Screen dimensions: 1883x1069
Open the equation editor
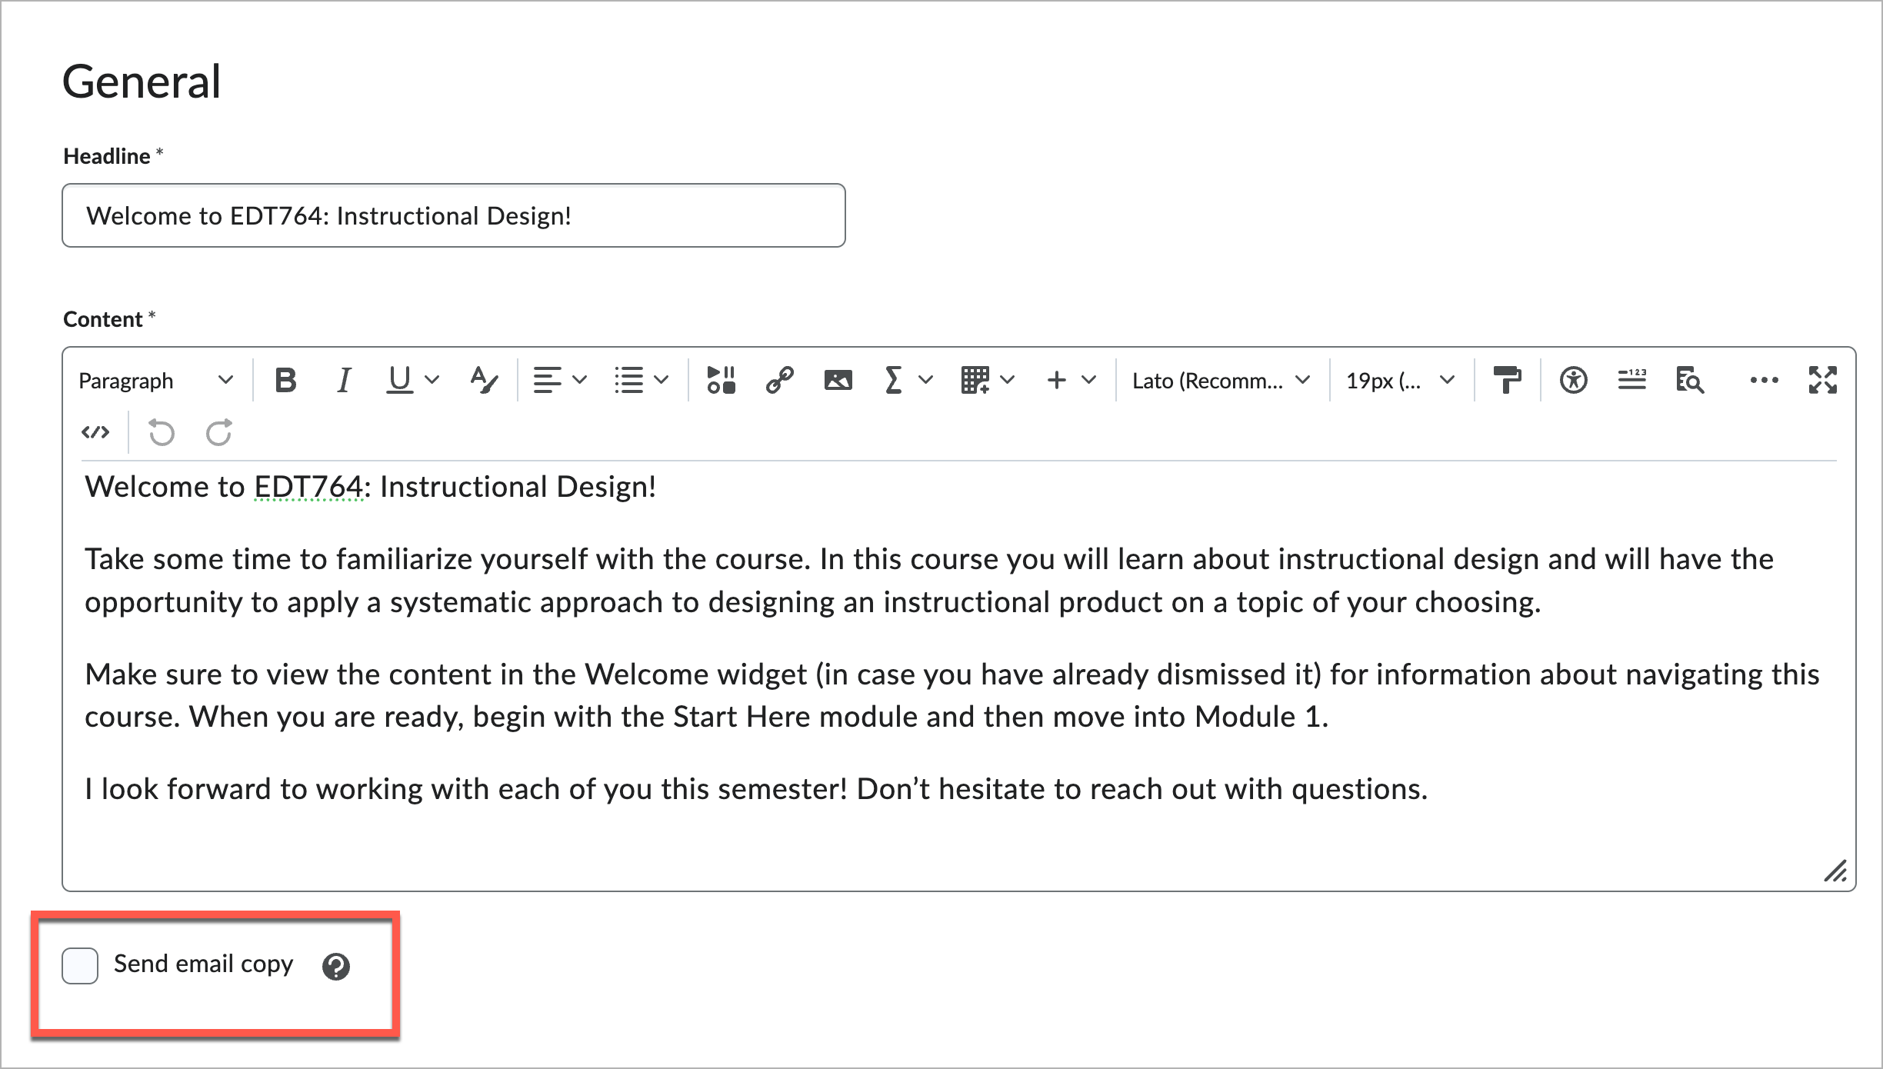pyautogui.click(x=893, y=379)
